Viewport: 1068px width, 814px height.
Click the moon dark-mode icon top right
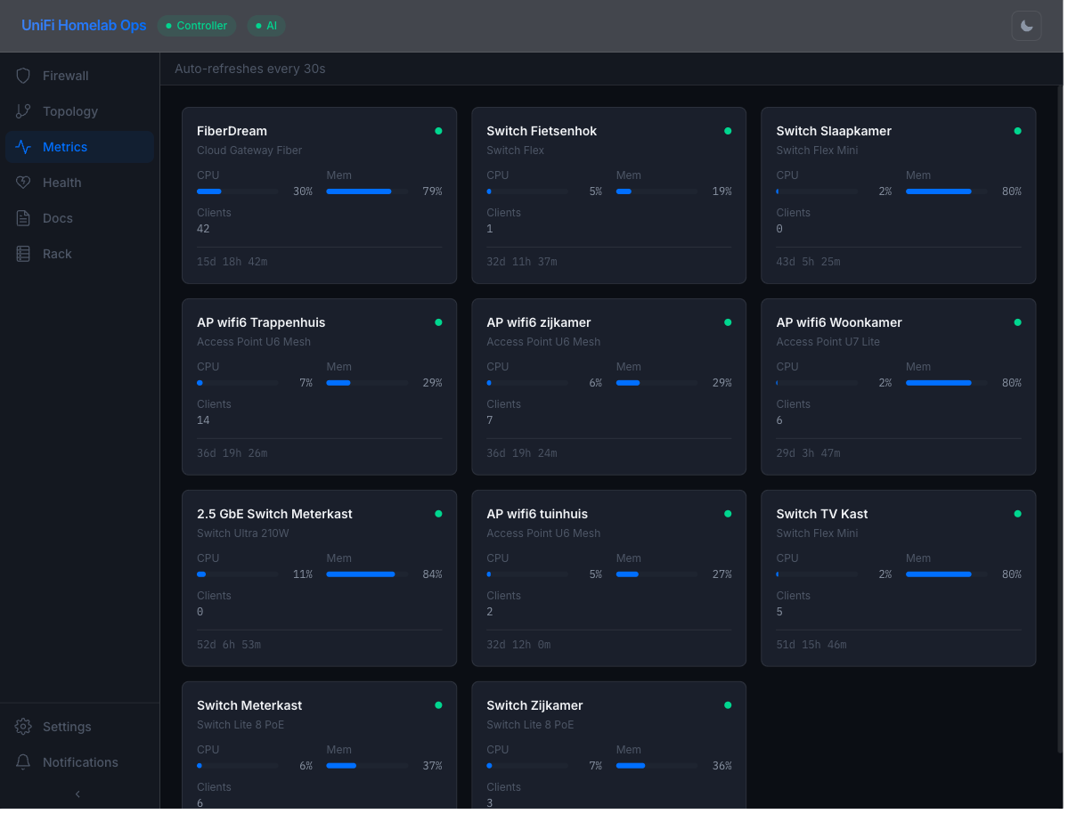[x=1026, y=26]
